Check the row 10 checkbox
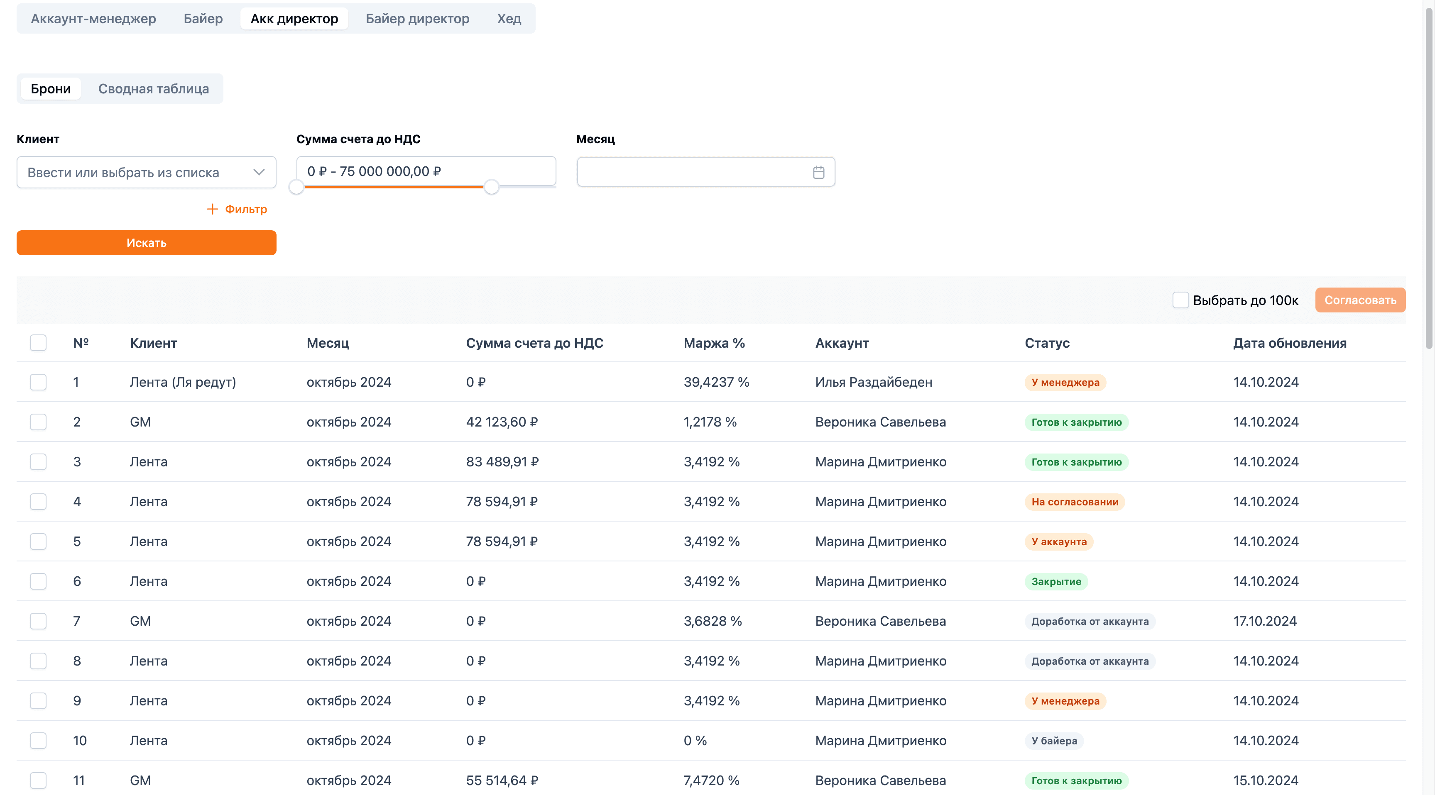 pos(38,741)
